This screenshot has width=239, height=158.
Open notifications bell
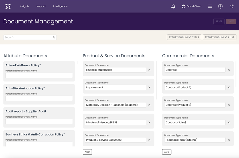coord(173,6)
